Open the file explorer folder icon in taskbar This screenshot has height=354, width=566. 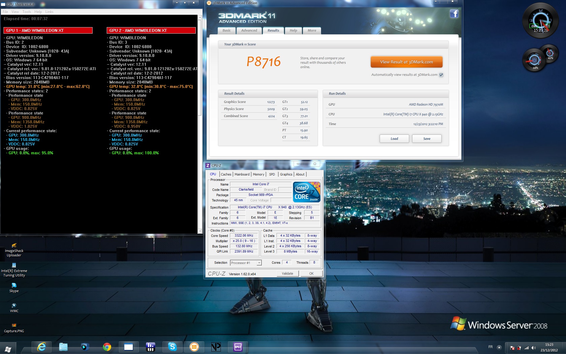pyautogui.click(x=63, y=347)
